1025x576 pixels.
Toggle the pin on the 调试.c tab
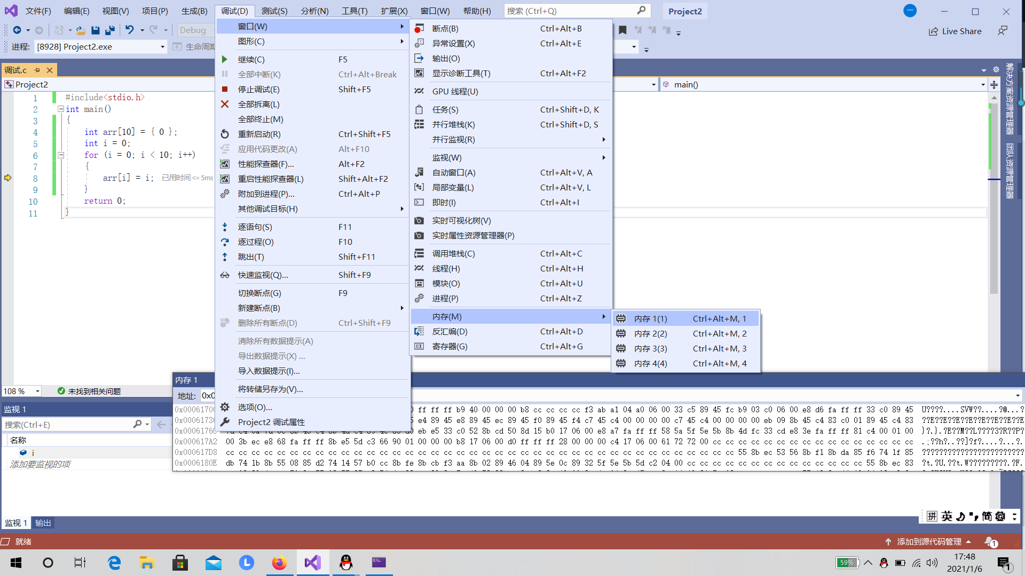37,70
